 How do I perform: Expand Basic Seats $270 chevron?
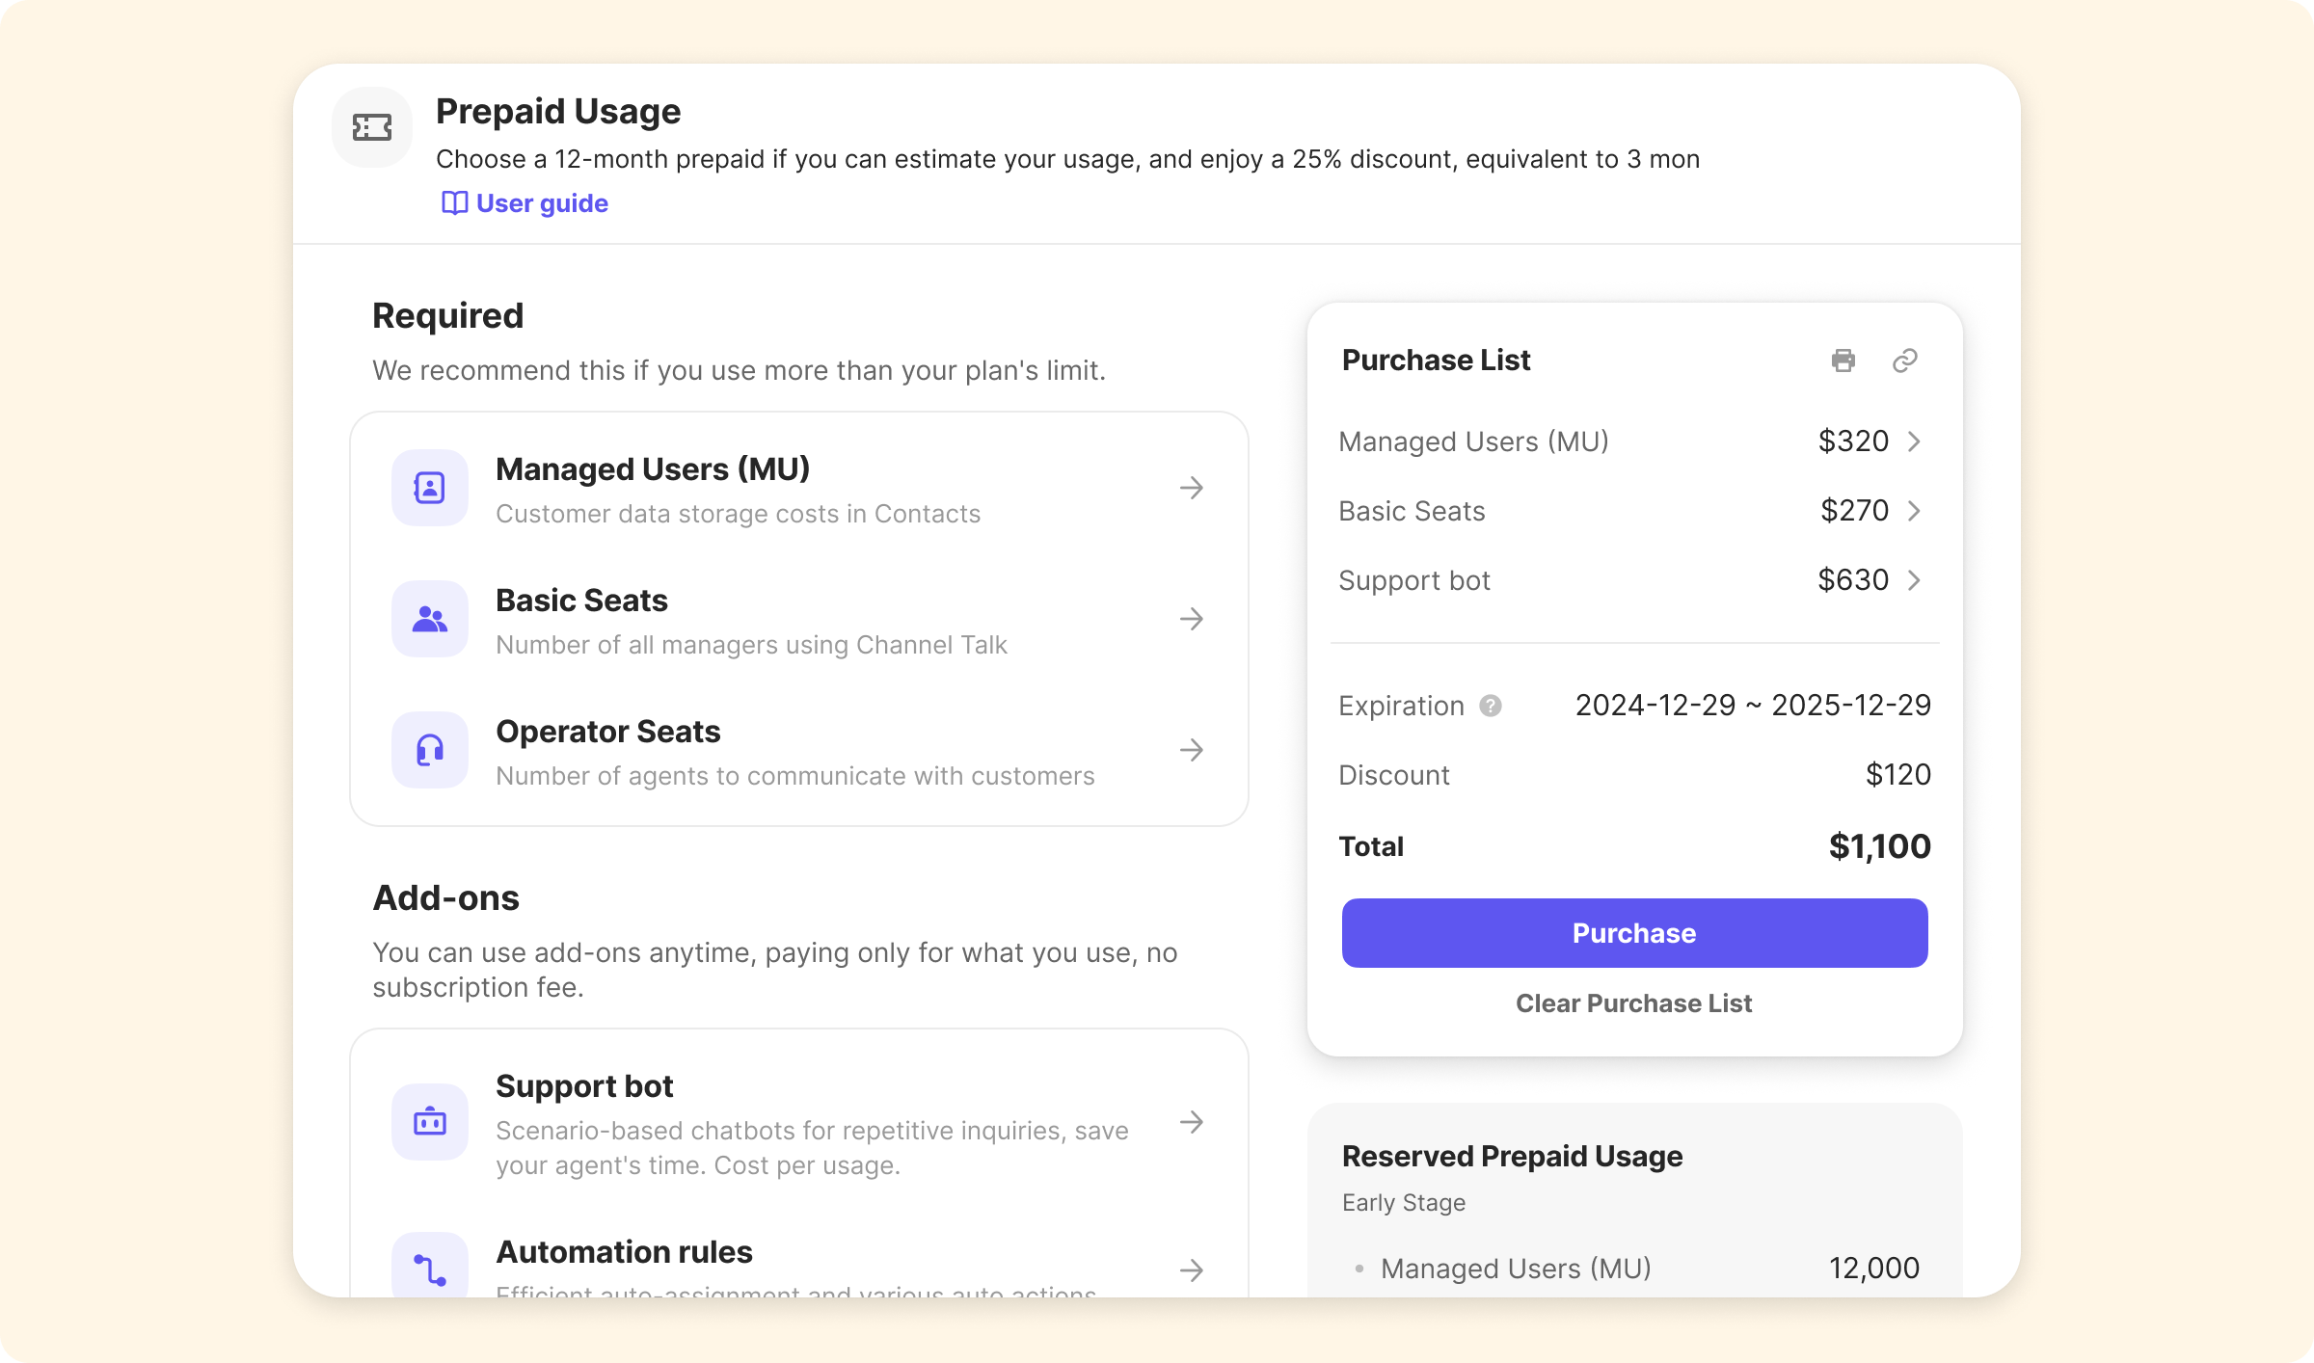coord(1915,511)
